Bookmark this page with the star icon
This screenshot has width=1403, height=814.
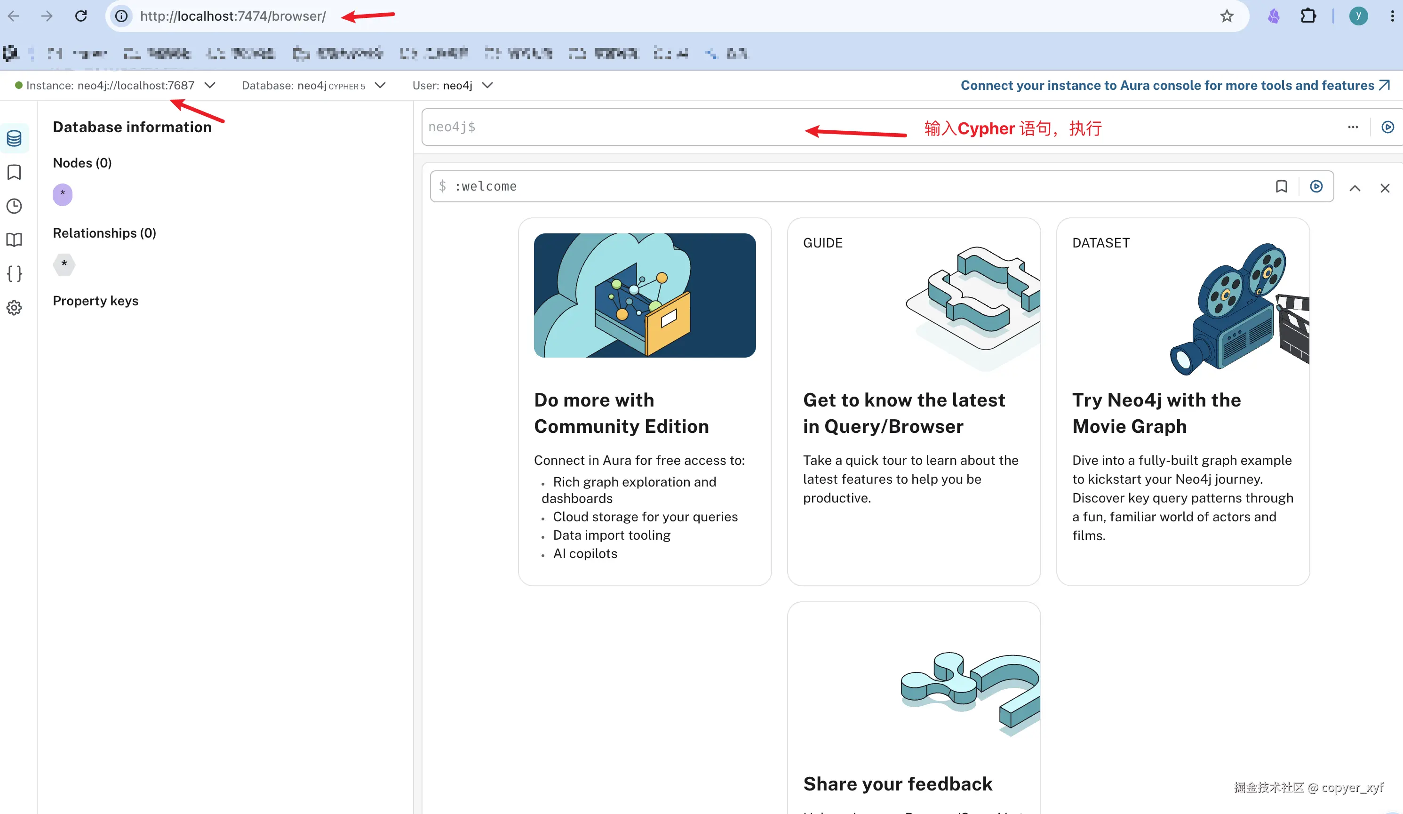(x=1227, y=16)
